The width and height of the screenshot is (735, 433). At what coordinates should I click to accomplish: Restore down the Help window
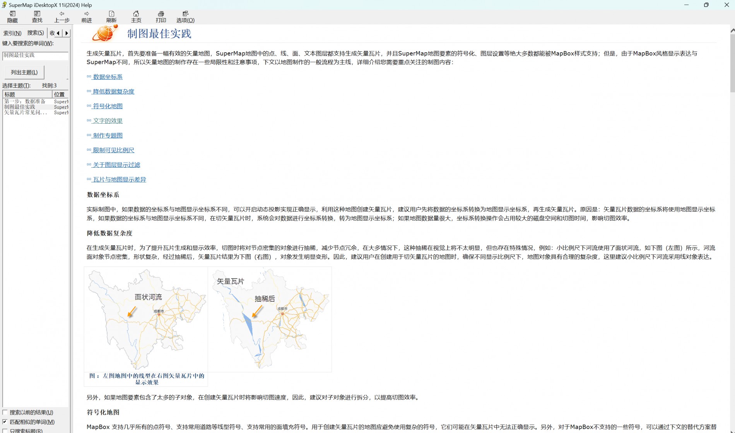coord(706,5)
